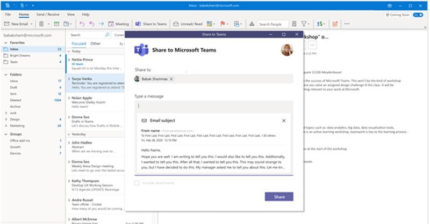Collapse the Groups section
Screen dimensions: 430x224
pos(6,134)
